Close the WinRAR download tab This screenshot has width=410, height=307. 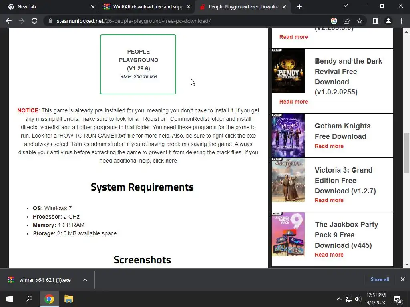click(189, 7)
